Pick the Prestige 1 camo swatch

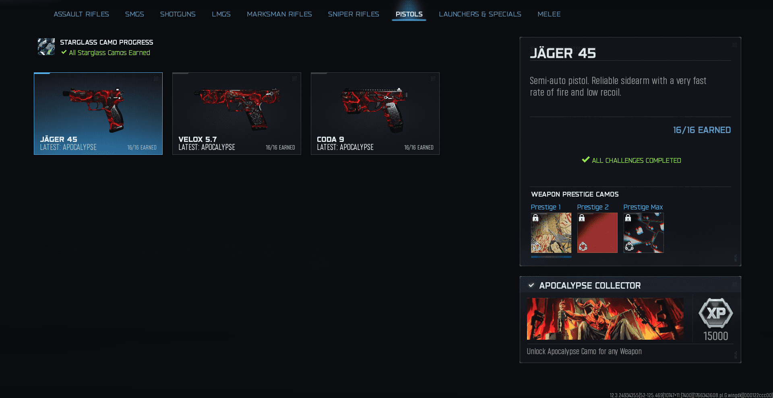(551, 233)
